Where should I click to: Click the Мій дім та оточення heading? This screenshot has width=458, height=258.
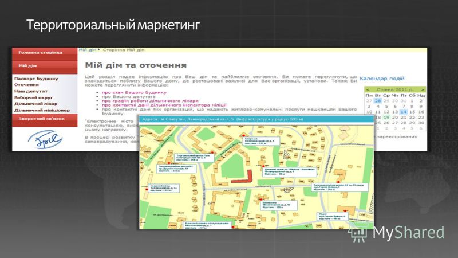tap(136, 65)
